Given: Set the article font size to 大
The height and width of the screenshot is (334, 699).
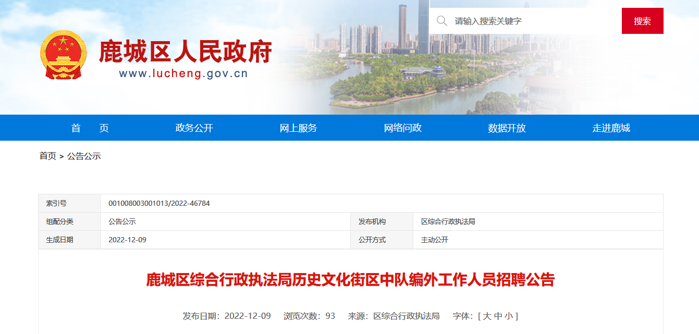Looking at the screenshot, I should (x=487, y=316).
